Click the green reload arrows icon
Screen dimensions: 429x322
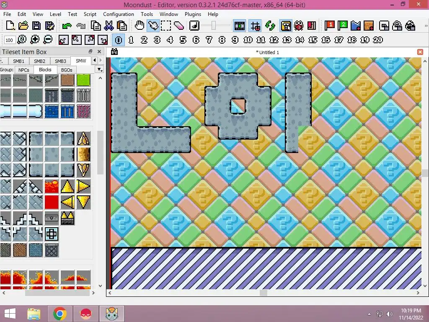click(270, 26)
